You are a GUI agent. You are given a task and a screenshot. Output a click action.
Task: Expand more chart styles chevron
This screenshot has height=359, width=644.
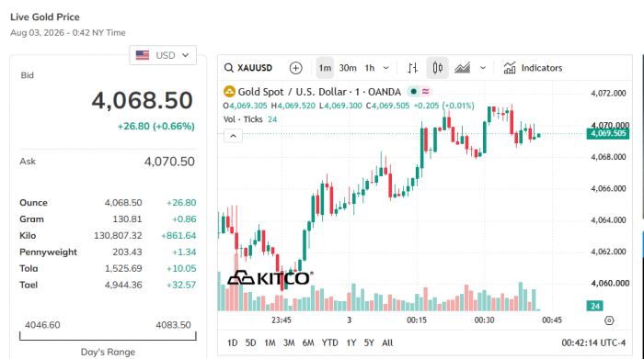(x=483, y=68)
